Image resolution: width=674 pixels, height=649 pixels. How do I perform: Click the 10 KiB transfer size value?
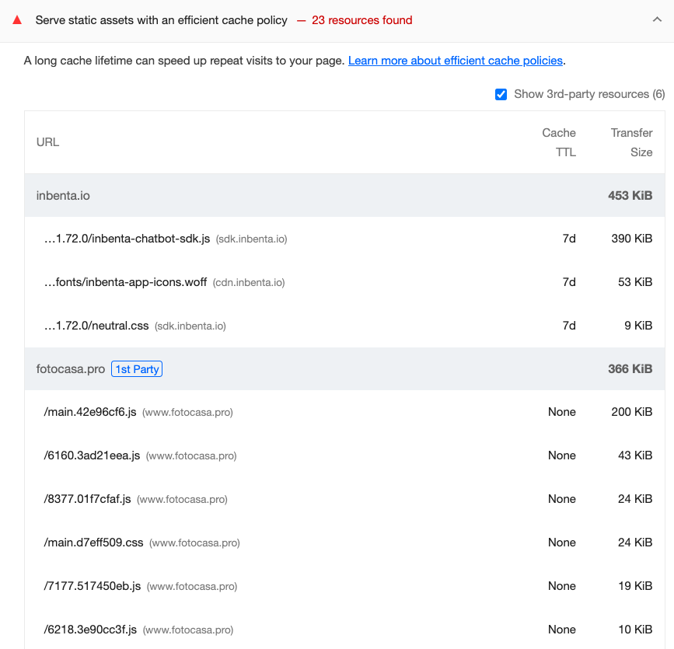click(x=635, y=630)
